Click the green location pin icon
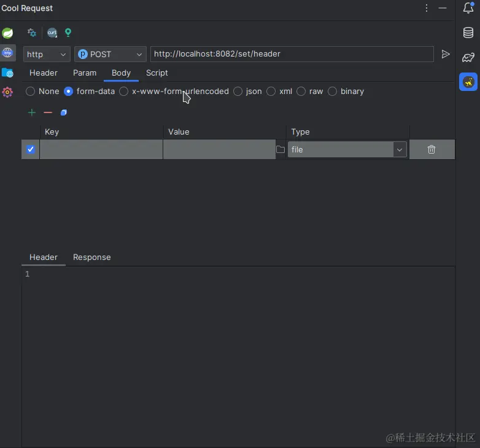 click(68, 33)
